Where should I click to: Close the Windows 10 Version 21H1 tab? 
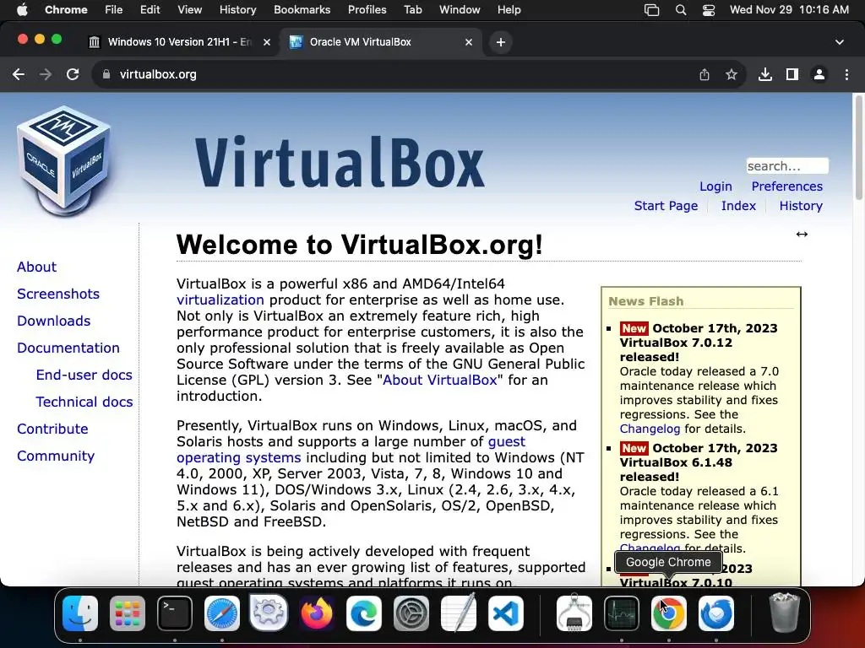coord(266,42)
